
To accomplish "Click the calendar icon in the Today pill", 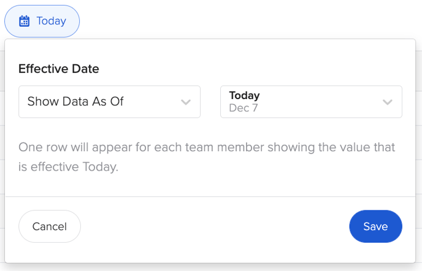I will click(x=24, y=21).
